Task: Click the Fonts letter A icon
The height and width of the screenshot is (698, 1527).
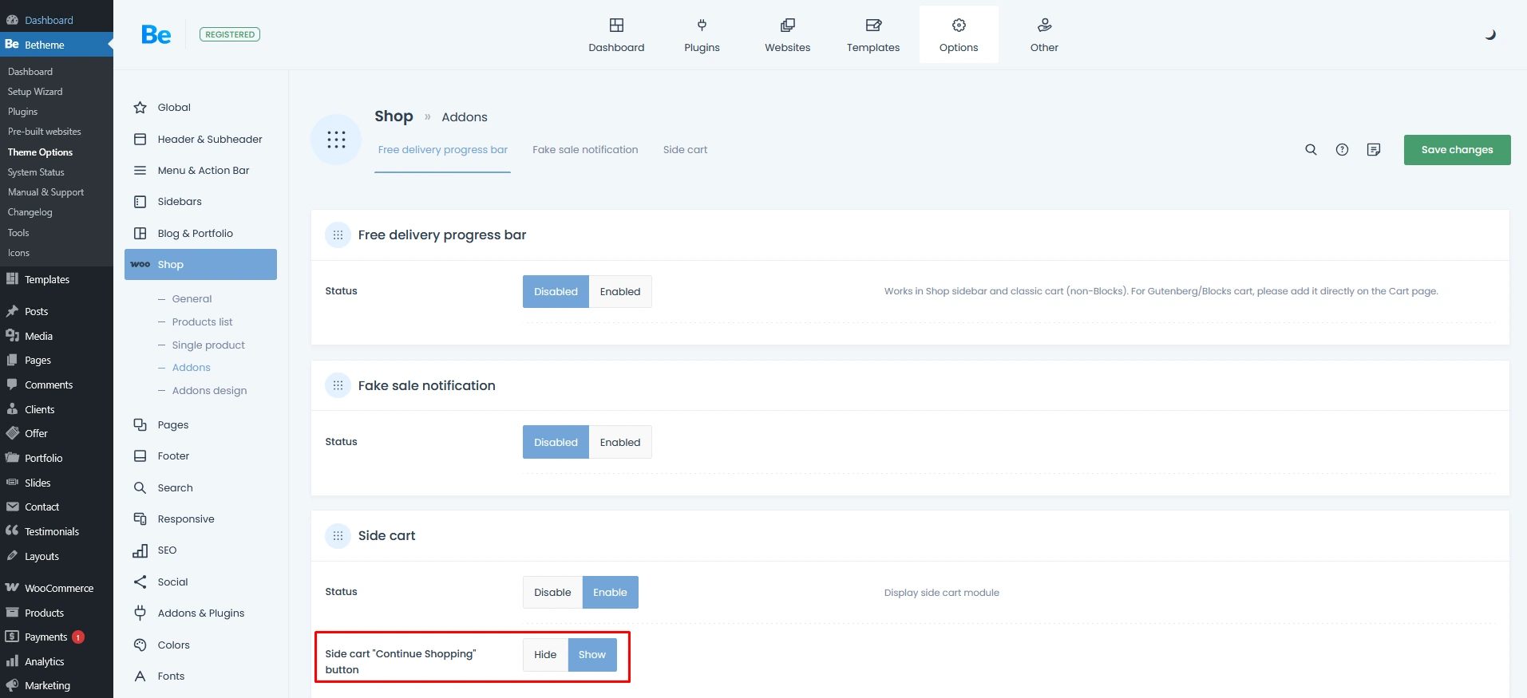Action: [x=140, y=676]
